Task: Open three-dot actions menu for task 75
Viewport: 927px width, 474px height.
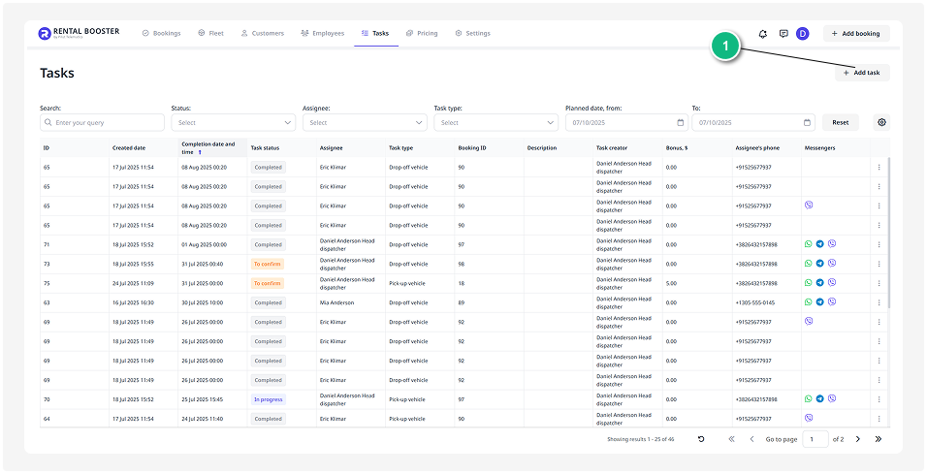Action: click(x=879, y=283)
